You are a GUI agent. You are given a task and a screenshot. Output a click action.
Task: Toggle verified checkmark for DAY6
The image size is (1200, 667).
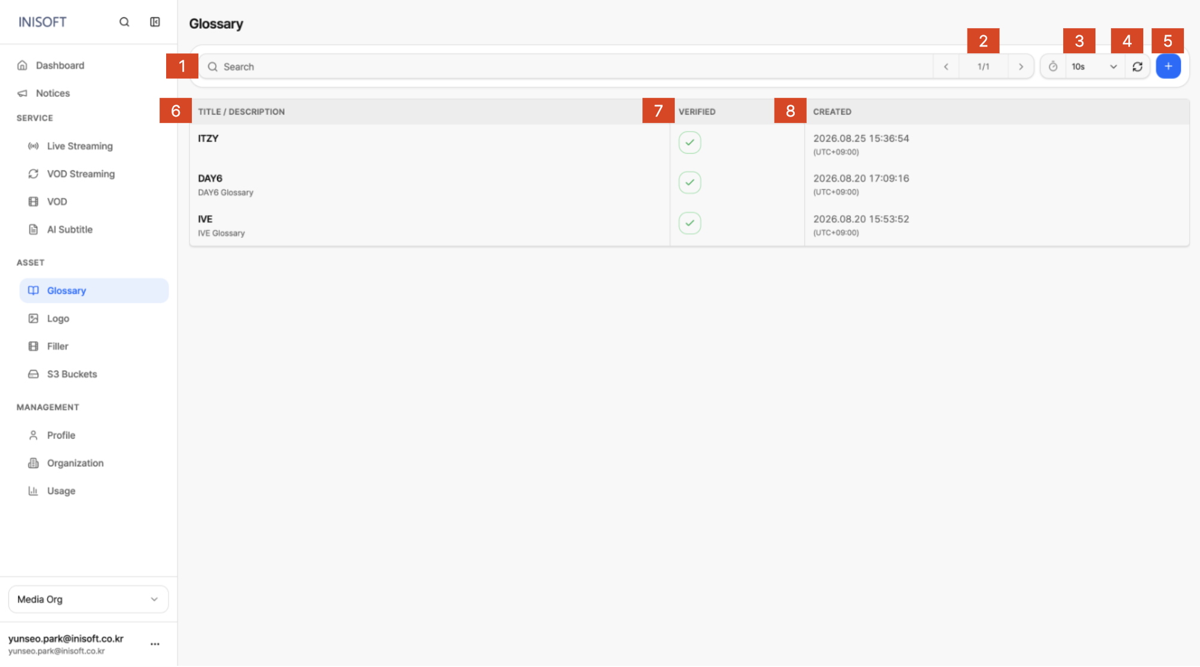coord(690,182)
